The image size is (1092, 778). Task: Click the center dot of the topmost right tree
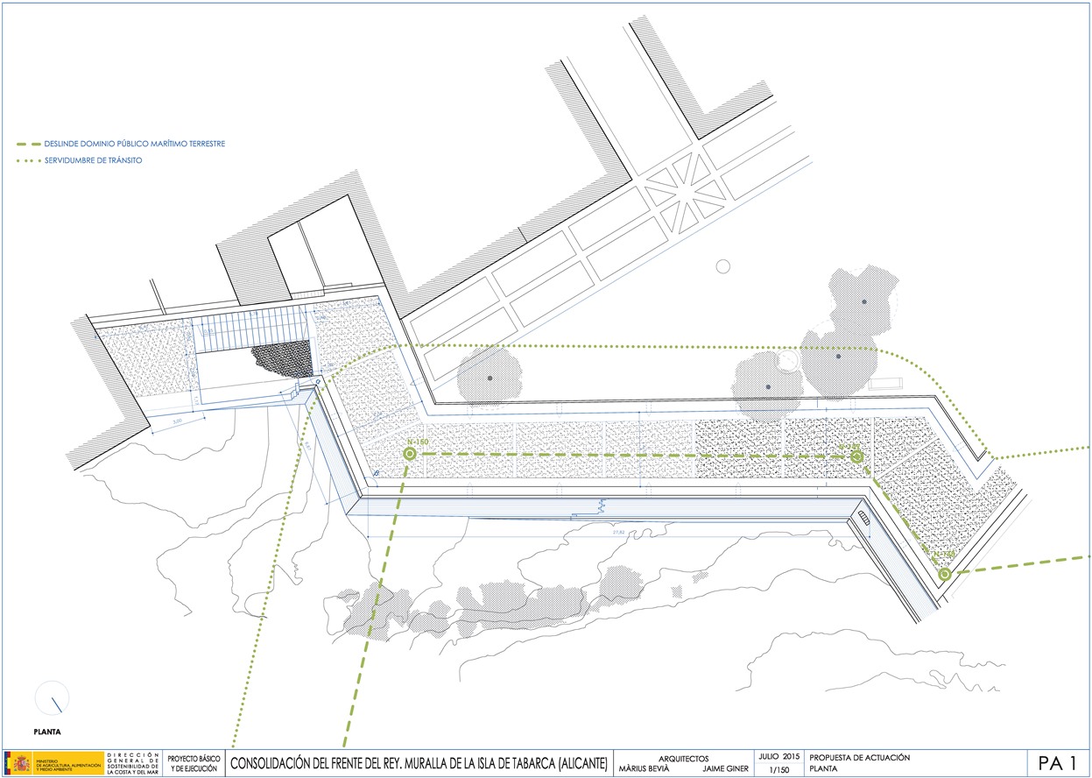[863, 302]
